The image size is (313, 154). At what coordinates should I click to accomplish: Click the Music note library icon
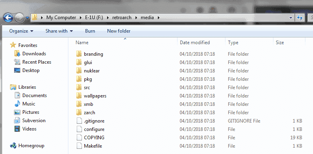click(x=17, y=104)
